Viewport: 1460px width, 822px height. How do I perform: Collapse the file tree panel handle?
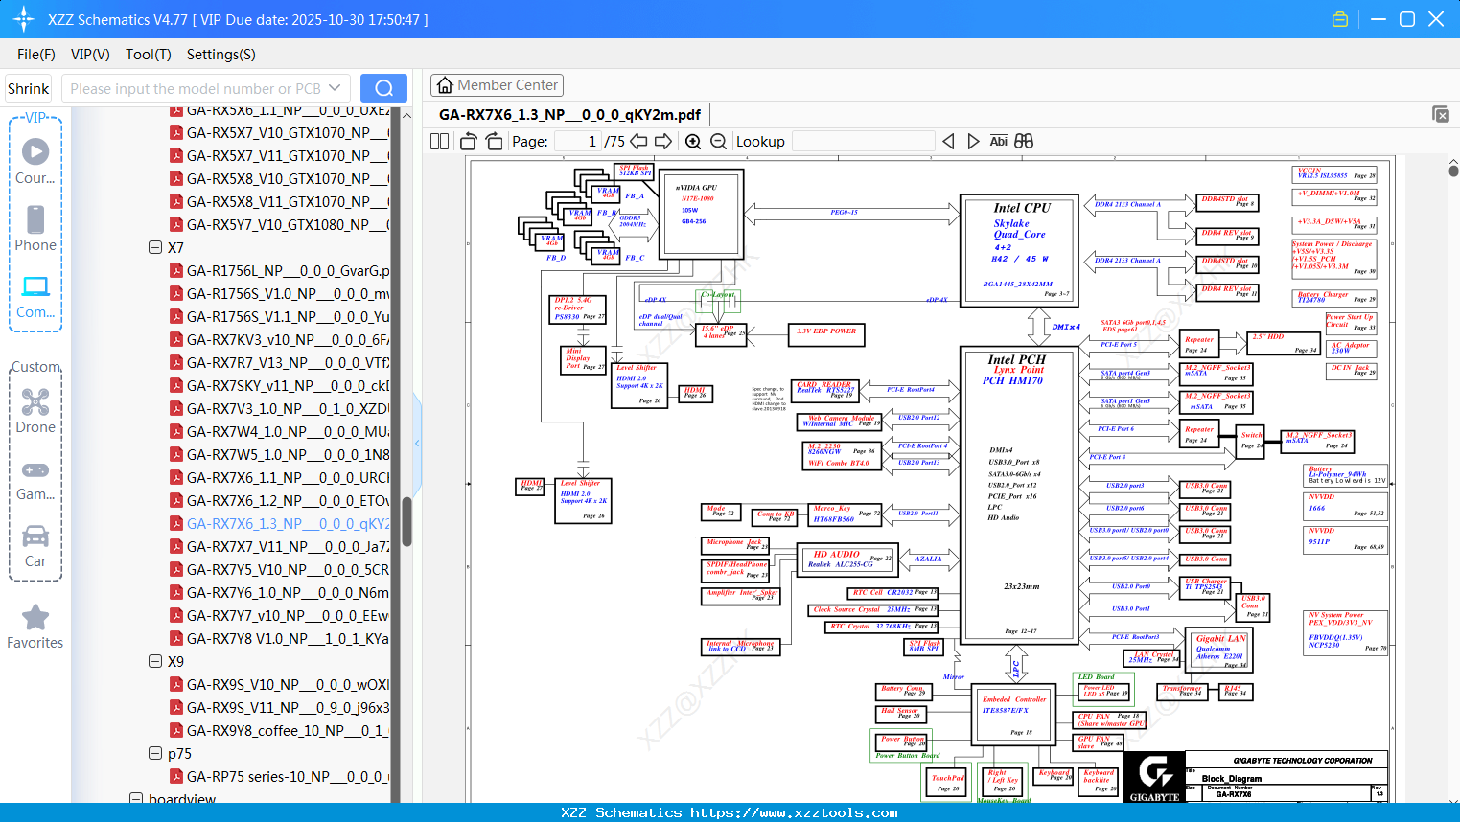pos(417,443)
